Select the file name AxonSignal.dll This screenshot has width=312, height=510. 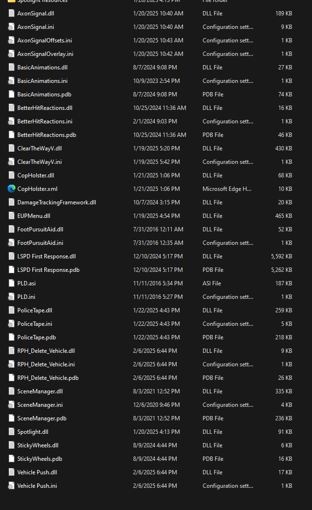point(36,13)
